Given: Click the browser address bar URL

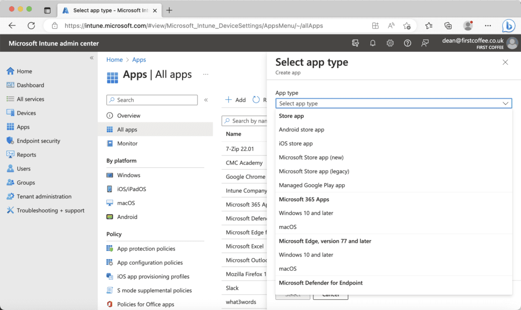Looking at the screenshot, I should 194,25.
